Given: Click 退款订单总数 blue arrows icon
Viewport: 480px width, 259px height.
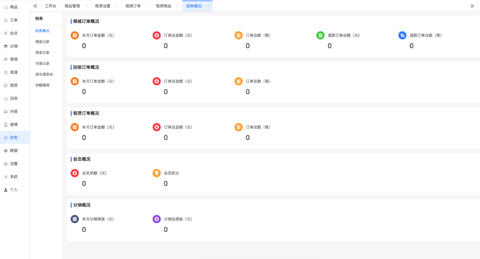Looking at the screenshot, I should pyautogui.click(x=402, y=35).
